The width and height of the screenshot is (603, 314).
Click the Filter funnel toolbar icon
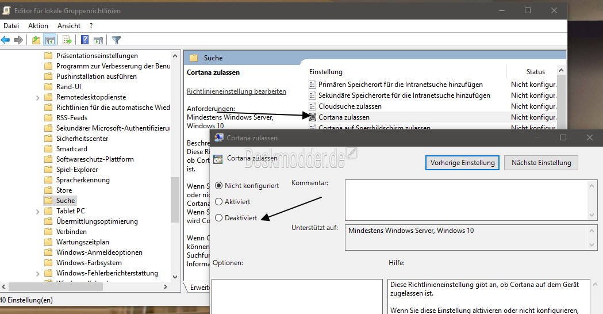[x=116, y=40]
